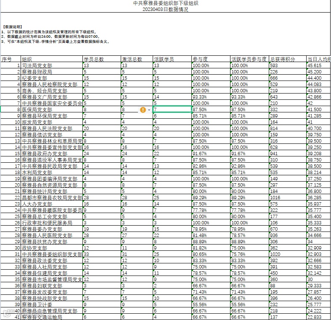This screenshot has height=320, width=331.
Task: Select cell 司法局党支部
Action: pyautogui.click(x=52, y=65)
